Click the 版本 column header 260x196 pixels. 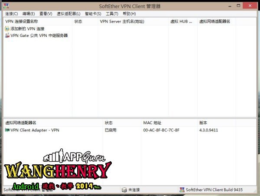pos(217,123)
